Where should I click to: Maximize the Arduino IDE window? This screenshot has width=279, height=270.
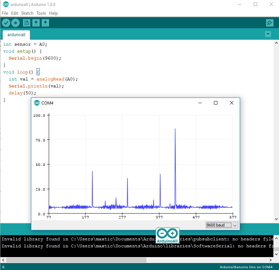[255, 4]
